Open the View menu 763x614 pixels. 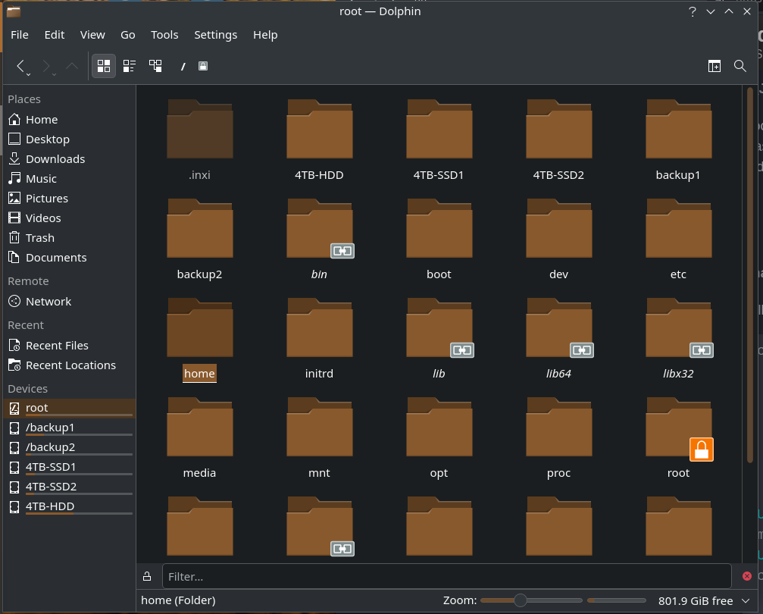(92, 35)
